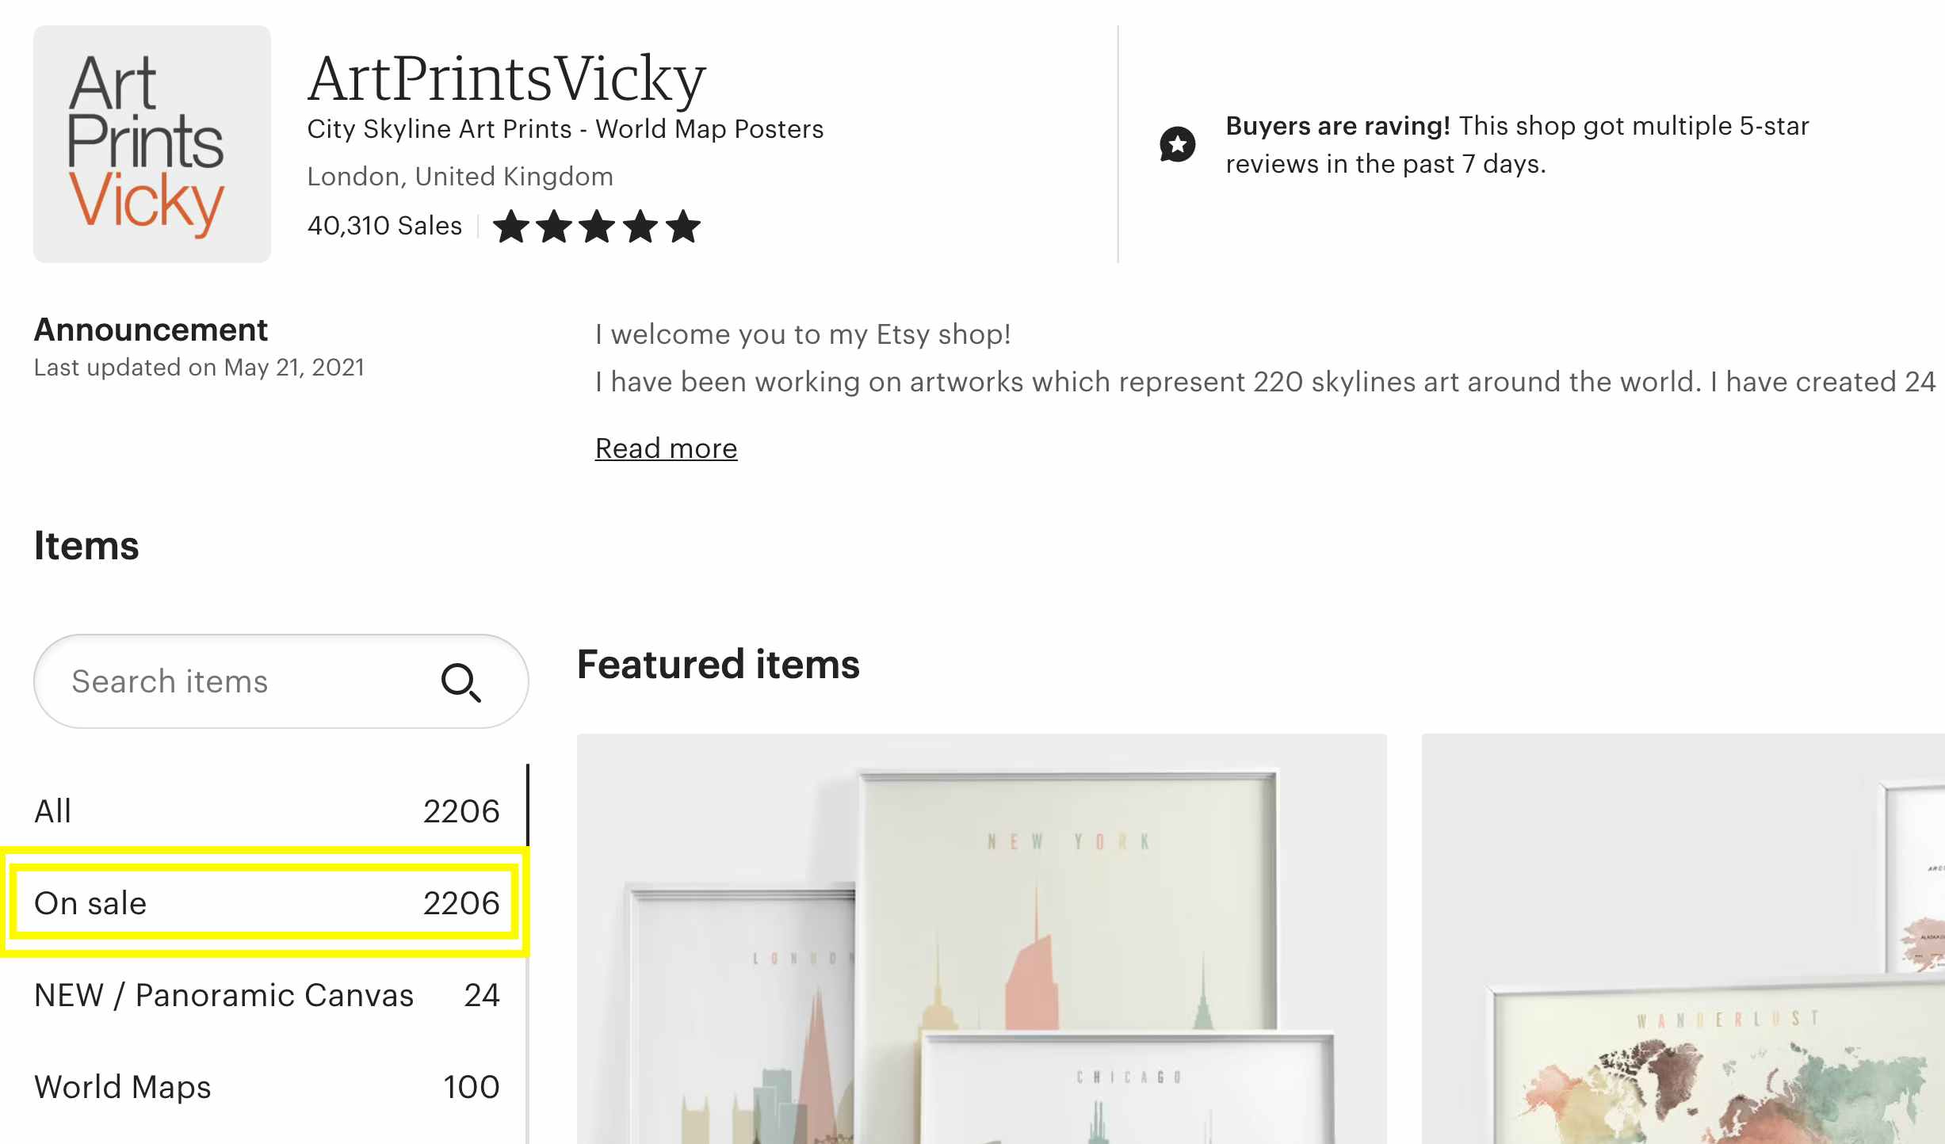The image size is (1945, 1144).
Task: Open the World Maps section
Action: 266,1087
